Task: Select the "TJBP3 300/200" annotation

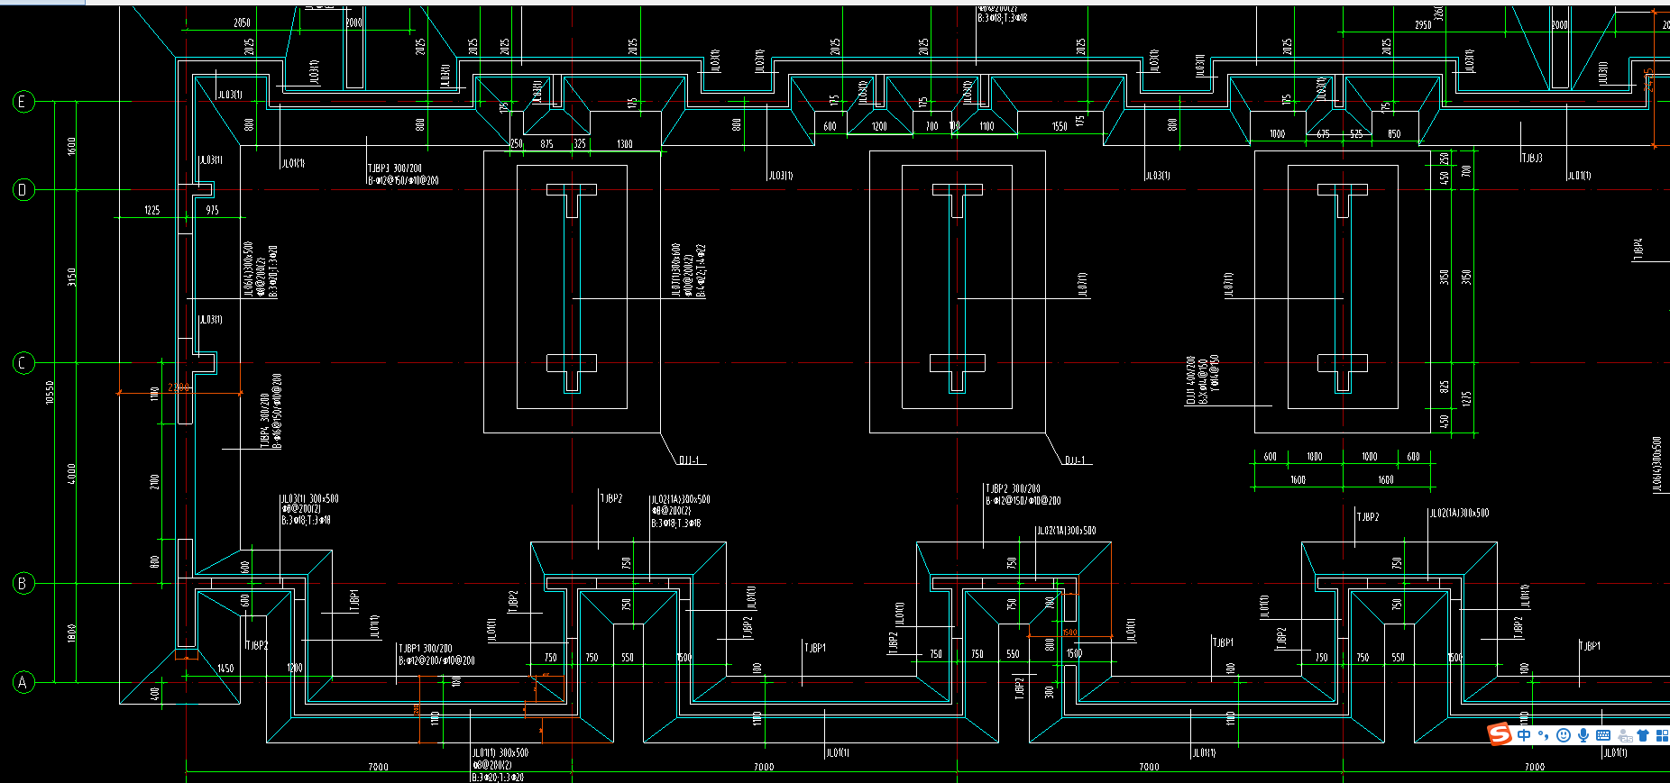Action: coord(394,168)
